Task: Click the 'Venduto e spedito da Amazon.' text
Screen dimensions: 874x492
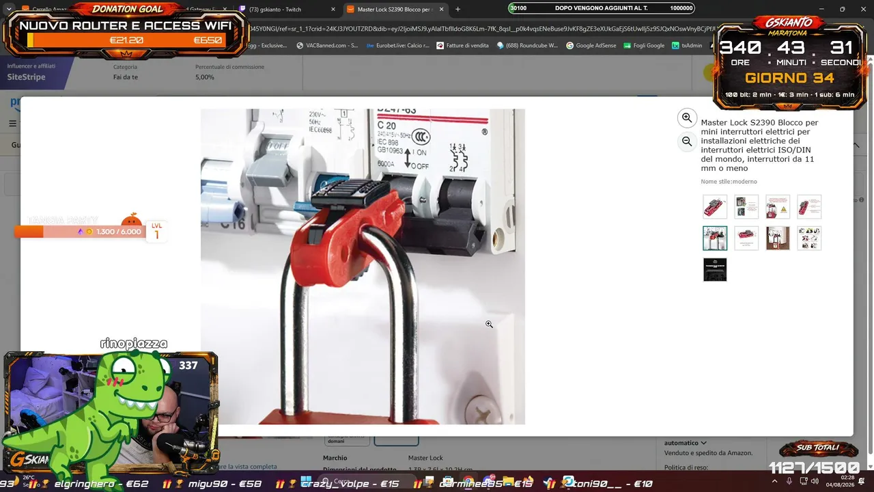Action: [708, 453]
